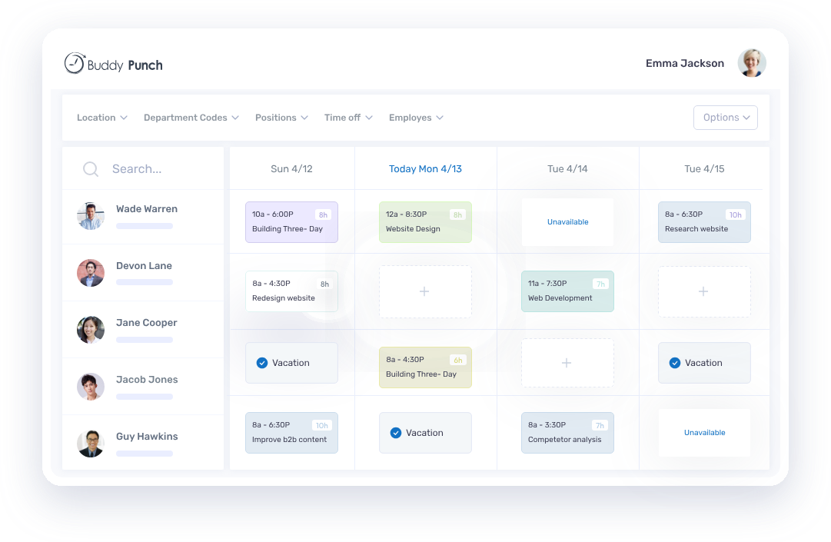
Task: Open the Options dropdown button
Action: [726, 118]
